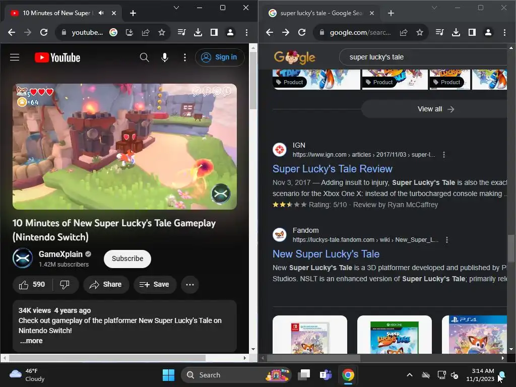Bookmark the YouTube page star
Viewport: 516px width, 387px height.
162,32
